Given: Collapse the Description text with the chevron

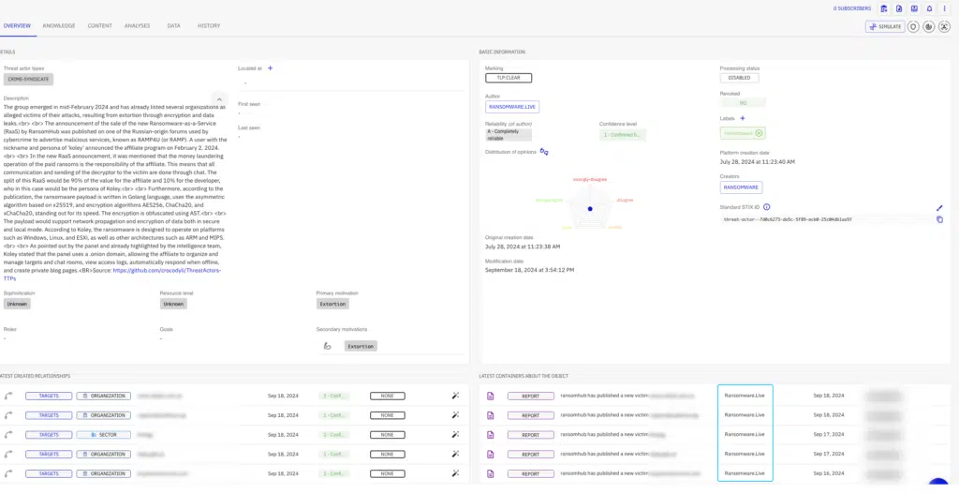Looking at the screenshot, I should tap(219, 99).
